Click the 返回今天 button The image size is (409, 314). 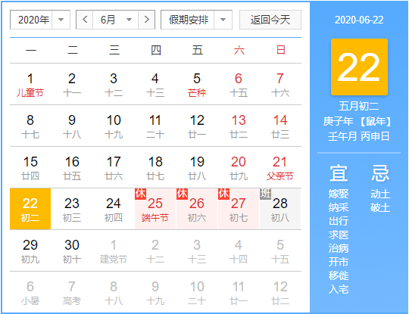point(270,20)
